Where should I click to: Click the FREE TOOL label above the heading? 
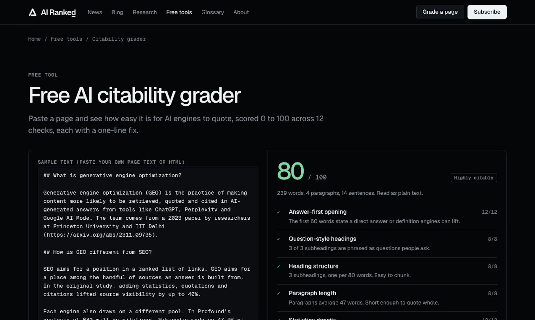[x=43, y=75]
